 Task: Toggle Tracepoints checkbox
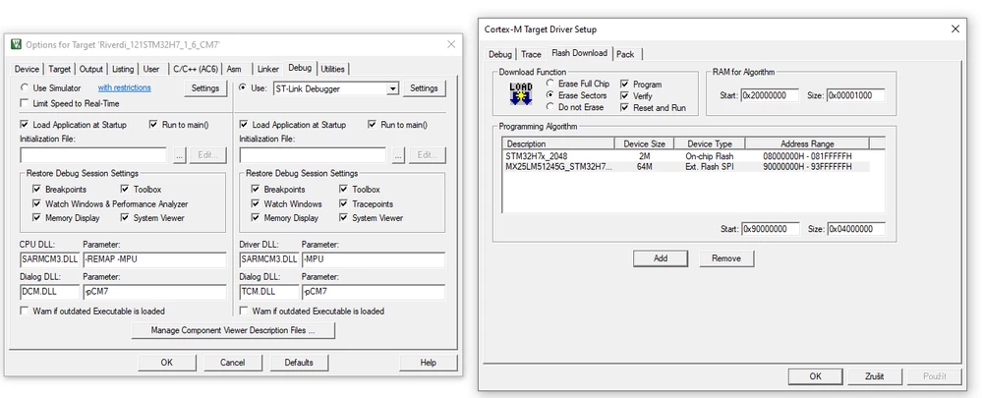tap(343, 204)
